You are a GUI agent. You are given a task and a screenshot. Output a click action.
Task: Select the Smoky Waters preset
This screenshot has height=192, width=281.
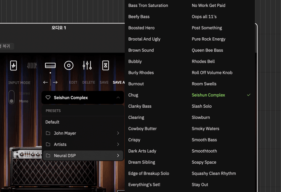coord(205,129)
